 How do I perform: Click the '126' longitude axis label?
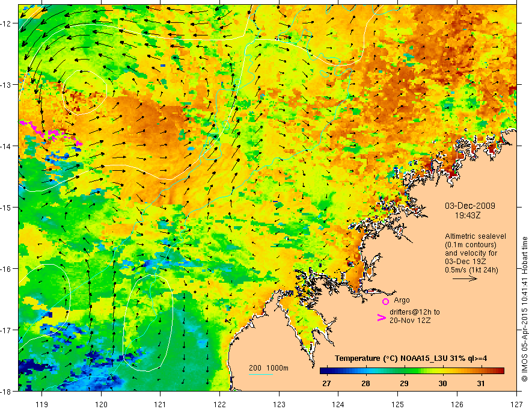[x=457, y=404]
